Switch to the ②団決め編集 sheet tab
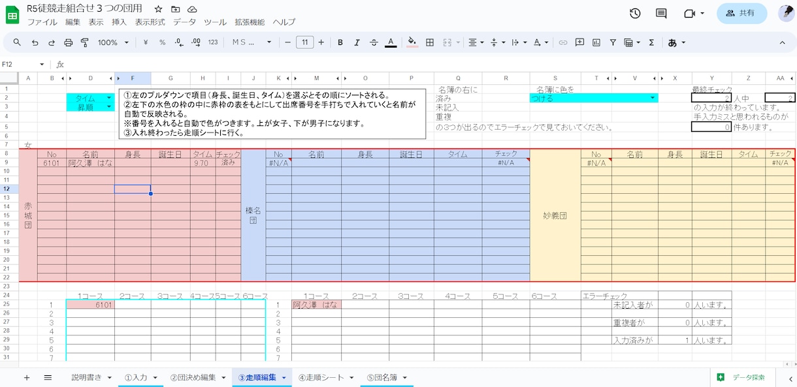797x387 pixels. tap(197, 377)
